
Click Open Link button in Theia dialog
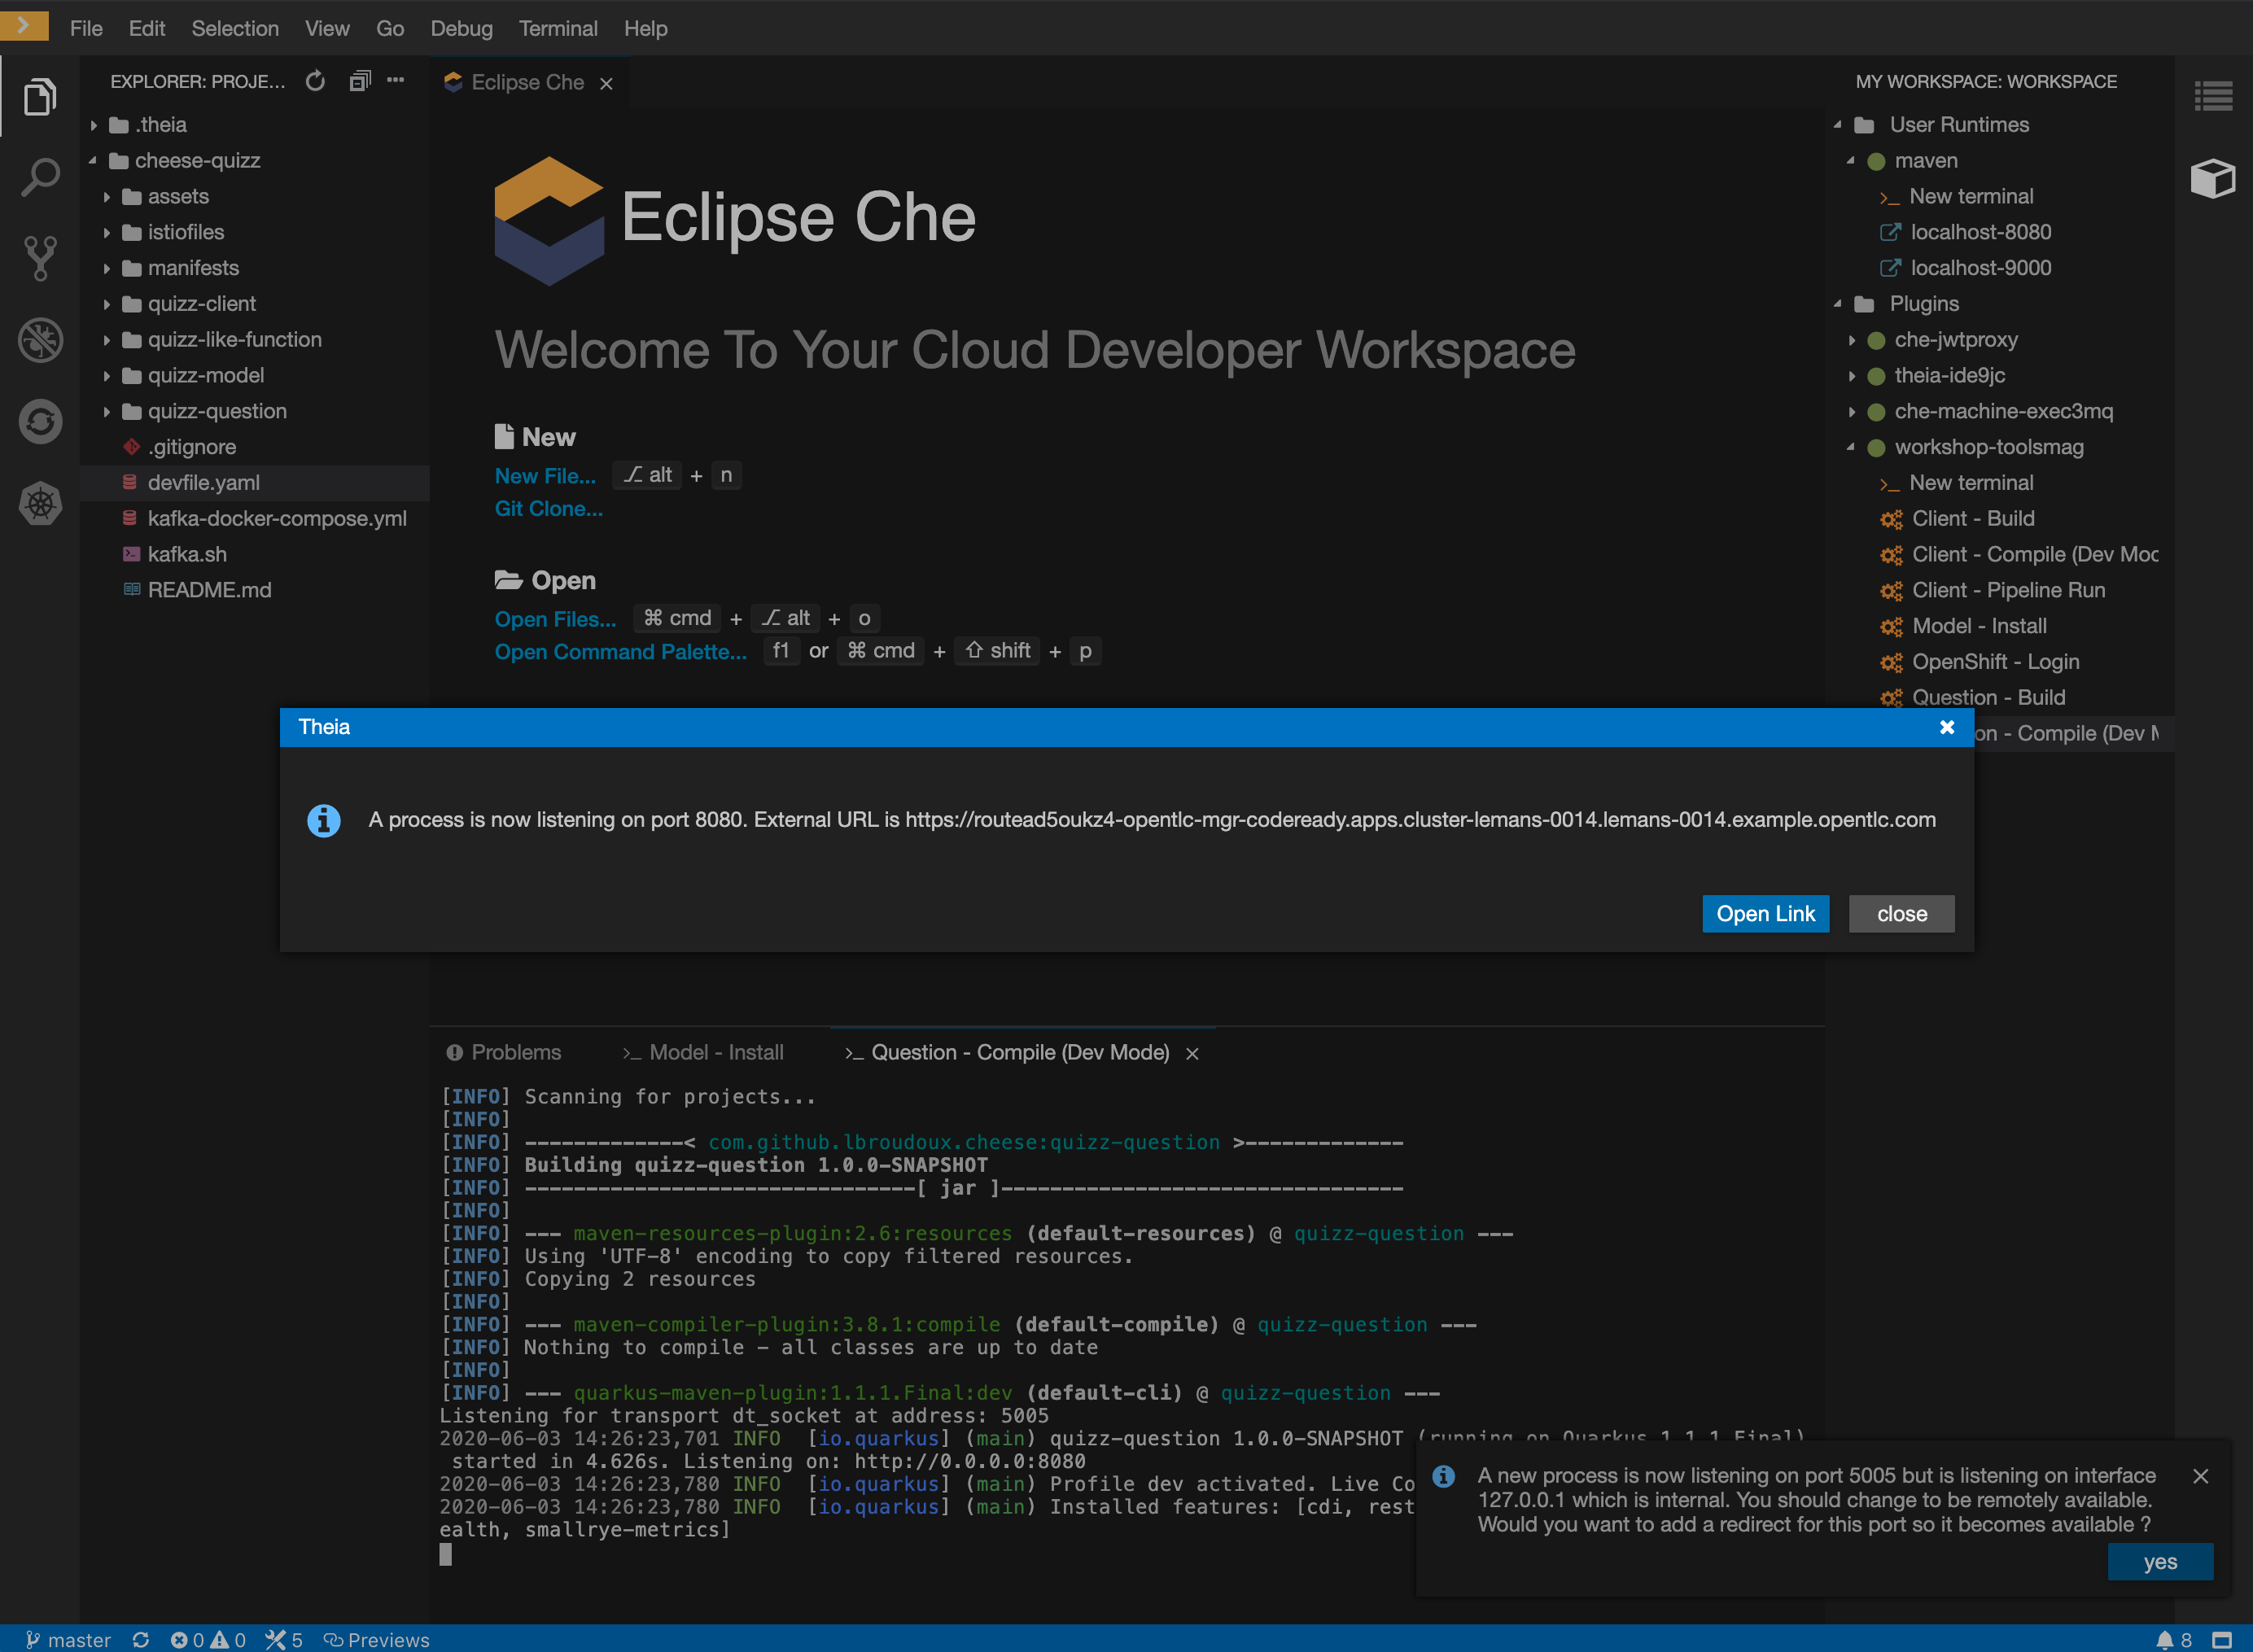coord(1761,911)
